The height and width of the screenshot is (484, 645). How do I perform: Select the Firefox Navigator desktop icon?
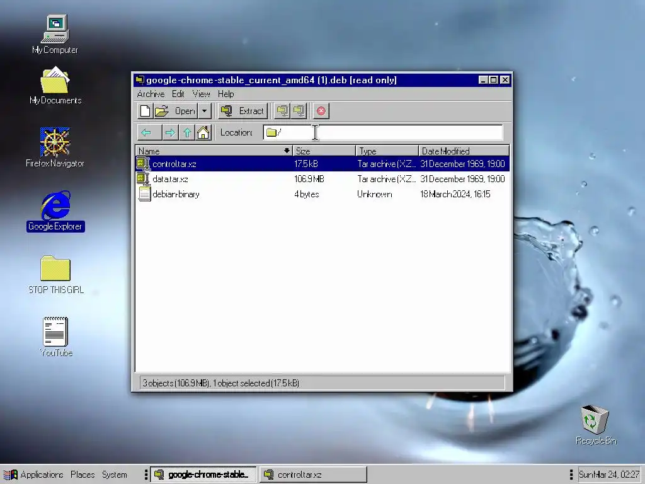pyautogui.click(x=55, y=147)
